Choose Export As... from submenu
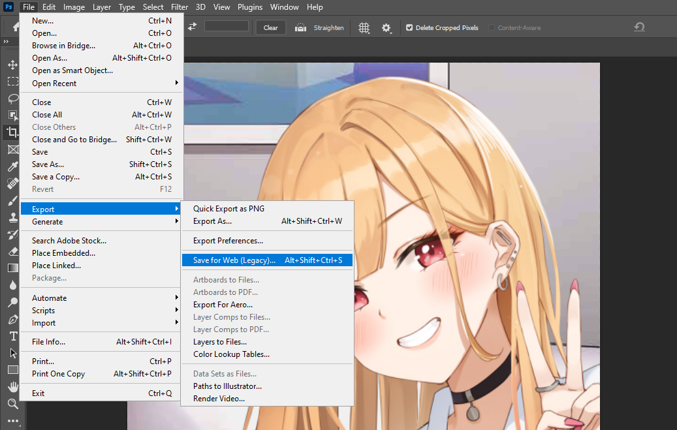677x430 pixels. point(267,221)
